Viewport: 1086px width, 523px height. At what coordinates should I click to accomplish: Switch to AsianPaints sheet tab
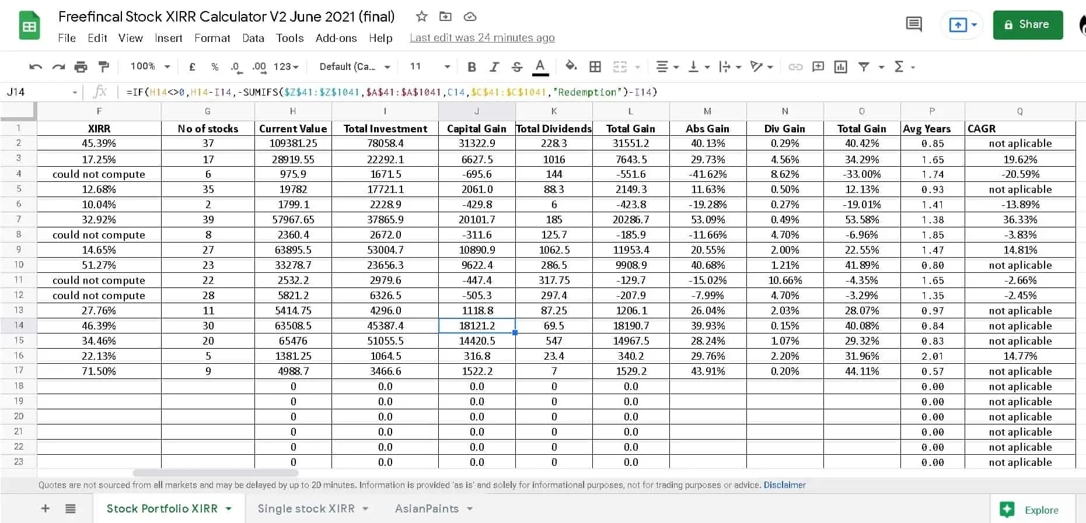click(427, 508)
